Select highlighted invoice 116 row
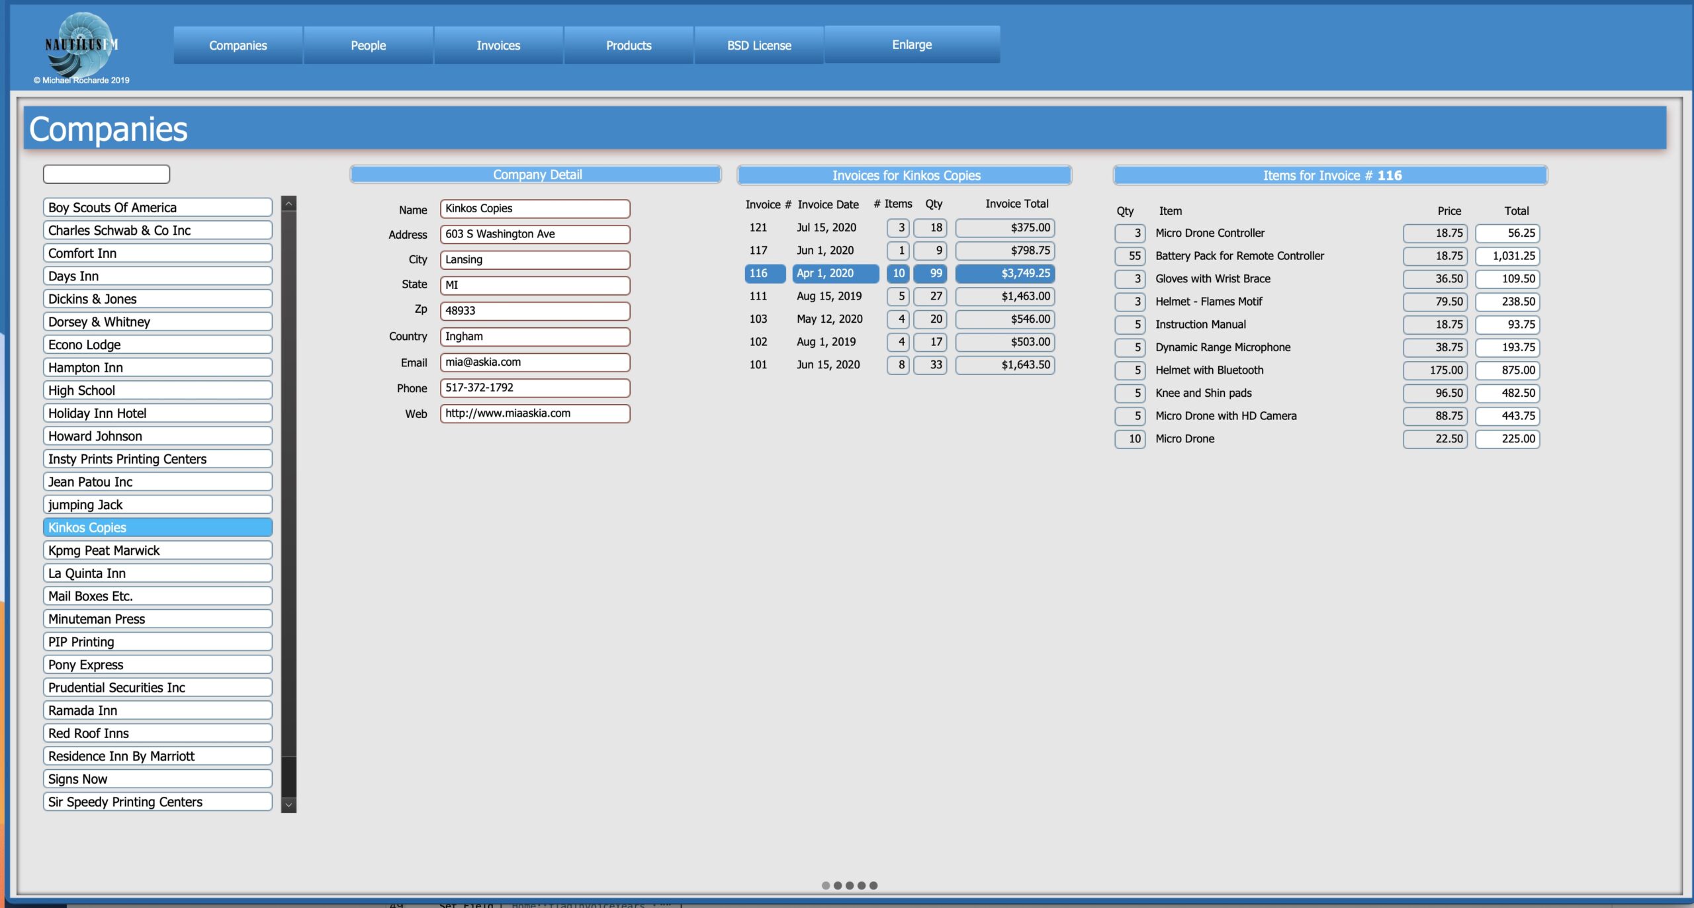The image size is (1694, 908). [x=900, y=273]
